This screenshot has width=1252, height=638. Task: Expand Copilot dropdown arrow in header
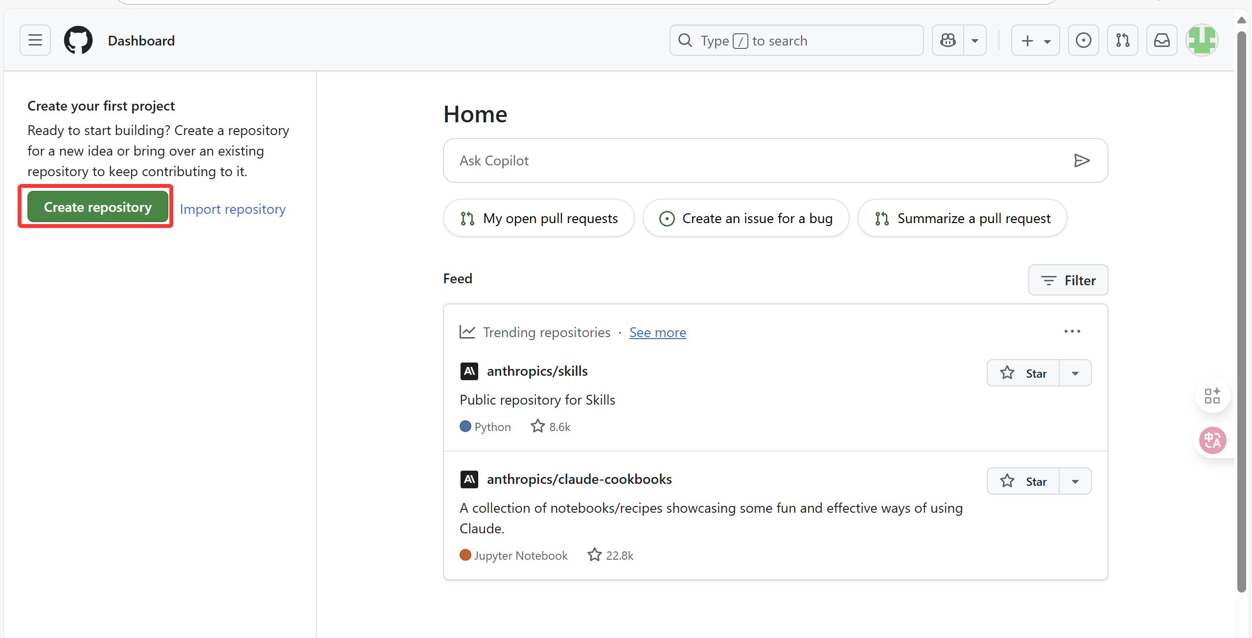975,40
